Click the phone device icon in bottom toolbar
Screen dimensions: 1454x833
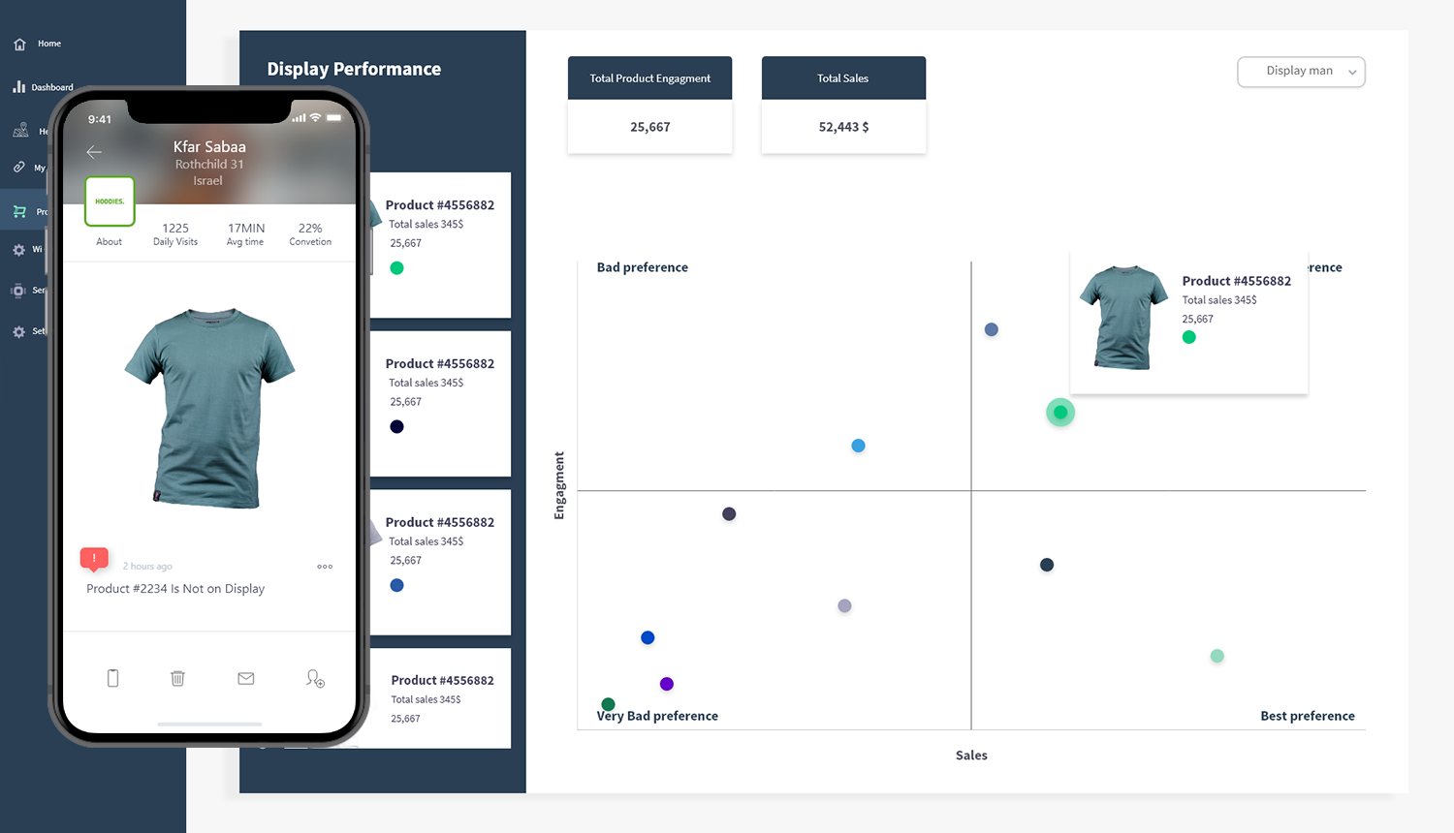112,678
